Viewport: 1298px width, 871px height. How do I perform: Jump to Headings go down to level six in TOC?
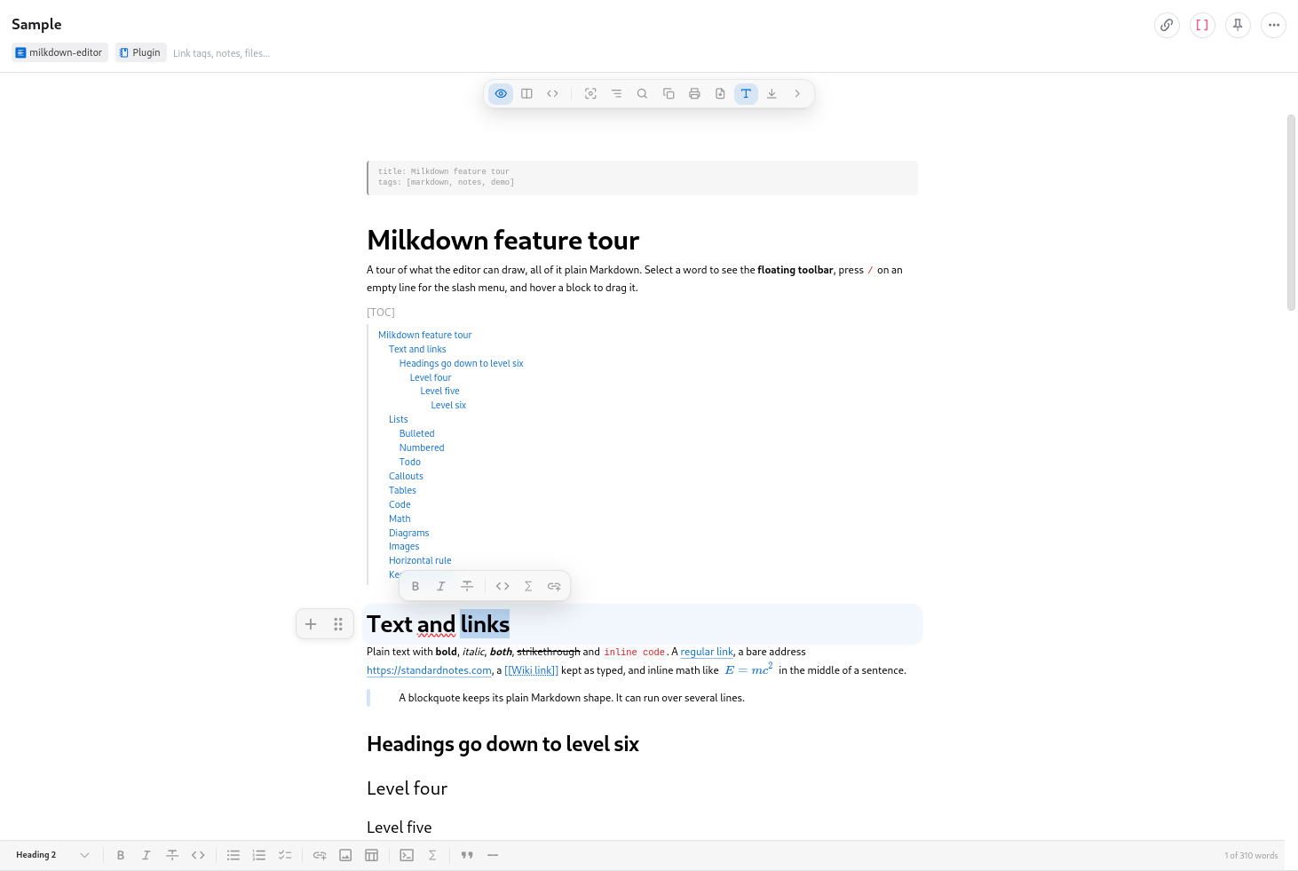click(461, 363)
